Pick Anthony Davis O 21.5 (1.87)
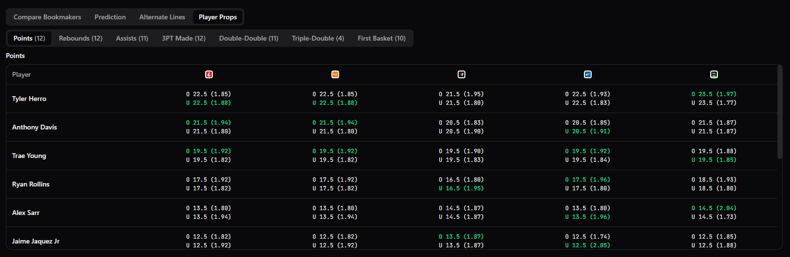 [714, 123]
